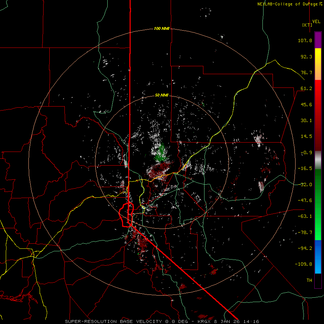Click the 50 NMI range ring label
Viewport: 324px width, 324px height.
[162, 95]
